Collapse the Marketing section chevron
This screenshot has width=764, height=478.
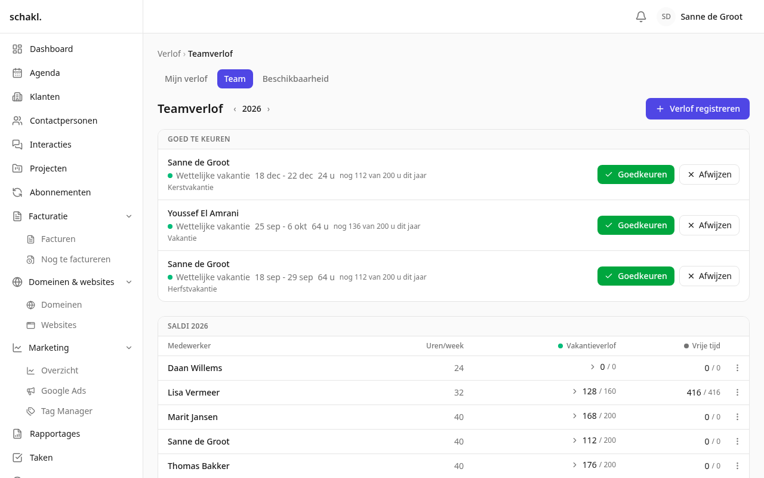(x=129, y=348)
